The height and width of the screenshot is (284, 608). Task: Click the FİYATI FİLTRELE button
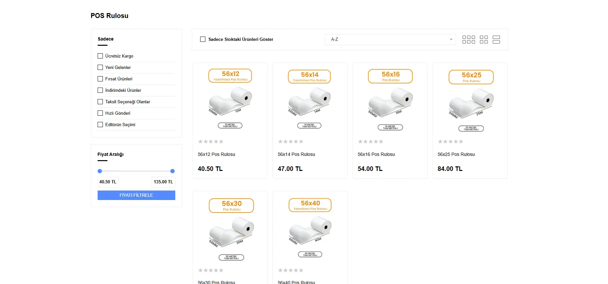tap(136, 195)
